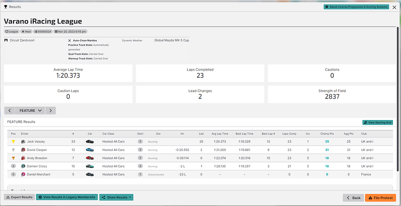The height and width of the screenshot is (206, 401).
Task: Go to previous session with left arrow
Action: [10, 110]
